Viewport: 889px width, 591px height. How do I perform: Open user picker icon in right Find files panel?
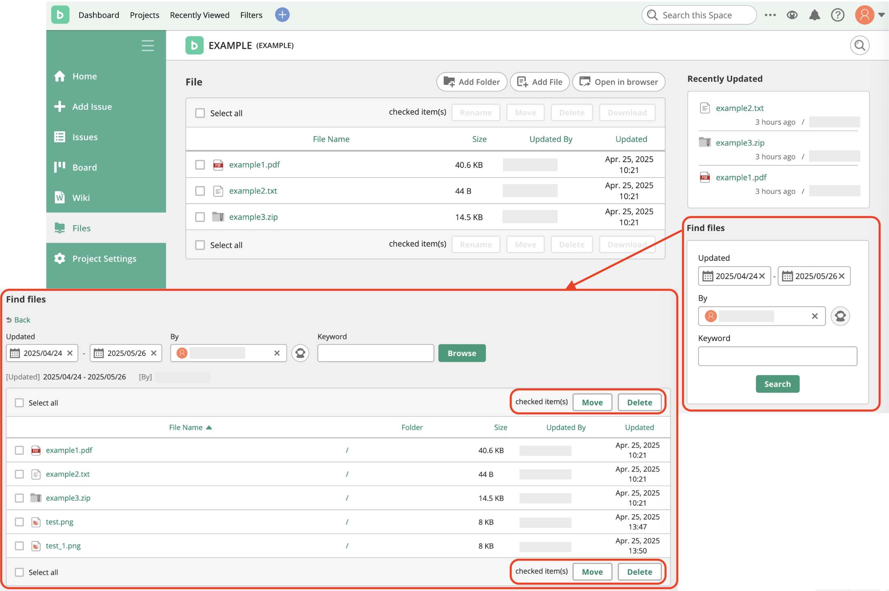pos(840,316)
